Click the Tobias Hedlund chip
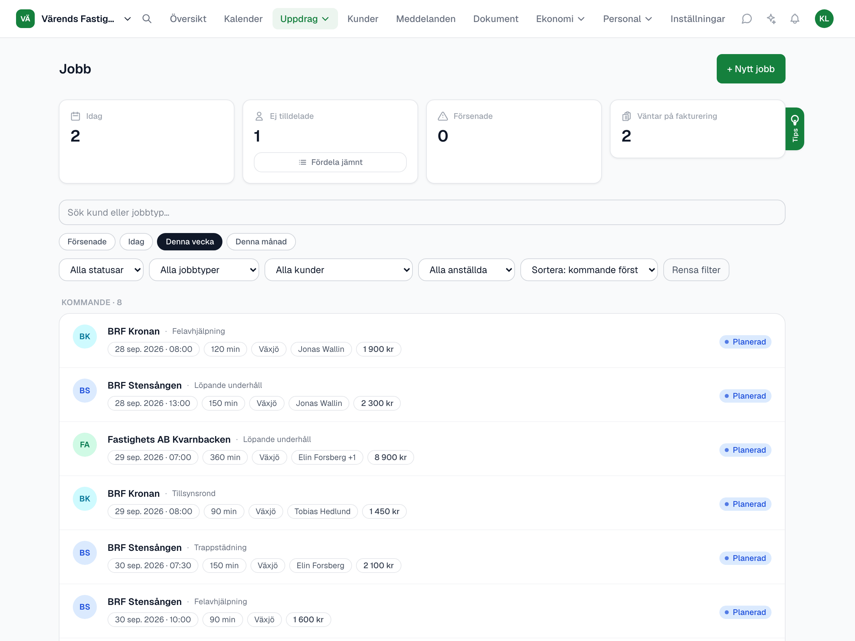855x641 pixels. 322,511
